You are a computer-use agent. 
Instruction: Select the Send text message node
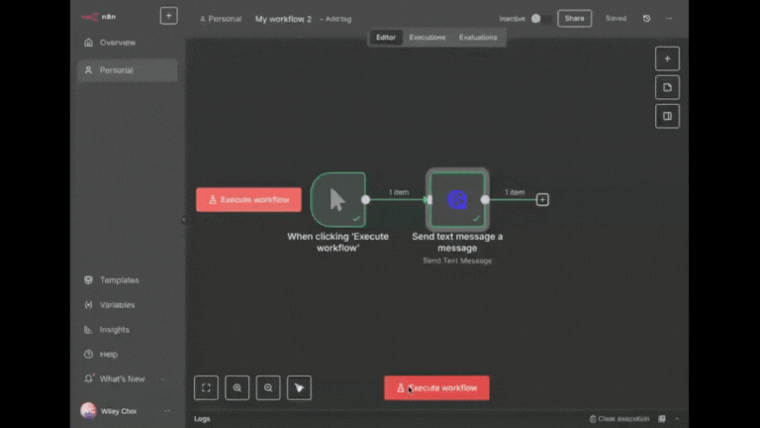pyautogui.click(x=457, y=199)
